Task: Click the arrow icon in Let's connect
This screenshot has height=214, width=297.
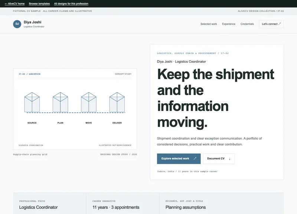Action: point(280,24)
